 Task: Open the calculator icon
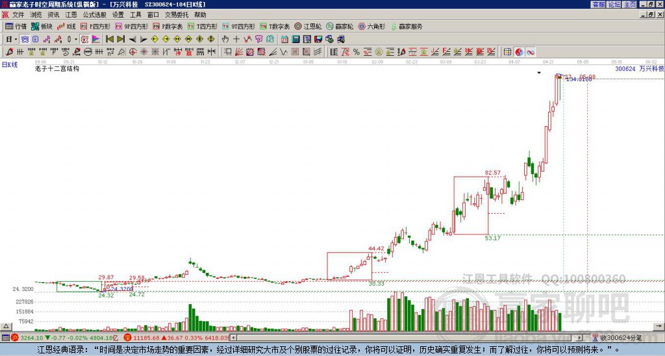coord(296,40)
